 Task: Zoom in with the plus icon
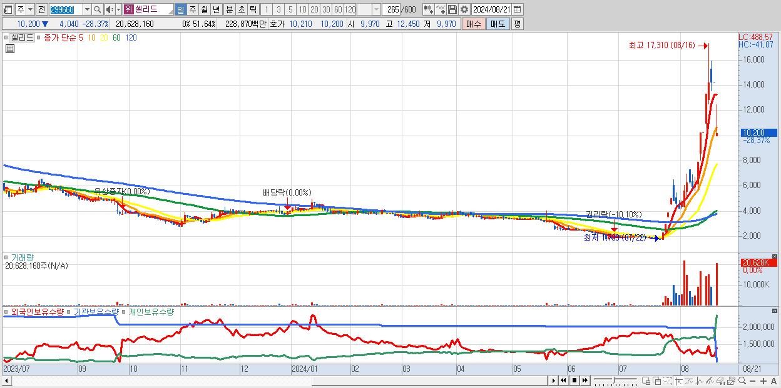point(763,381)
